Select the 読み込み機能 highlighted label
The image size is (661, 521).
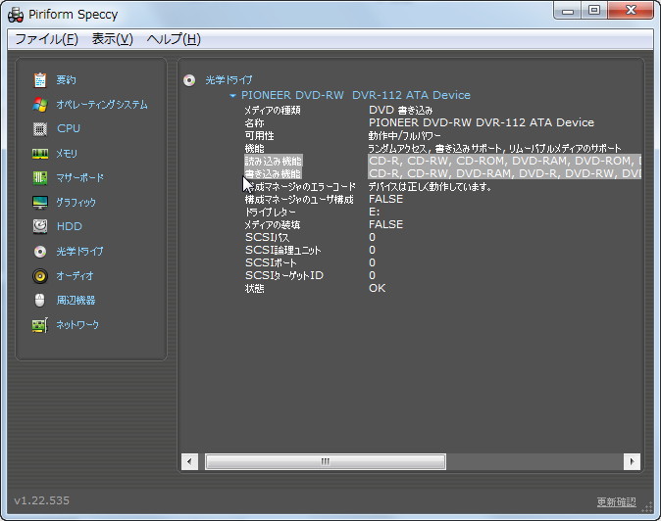point(274,161)
